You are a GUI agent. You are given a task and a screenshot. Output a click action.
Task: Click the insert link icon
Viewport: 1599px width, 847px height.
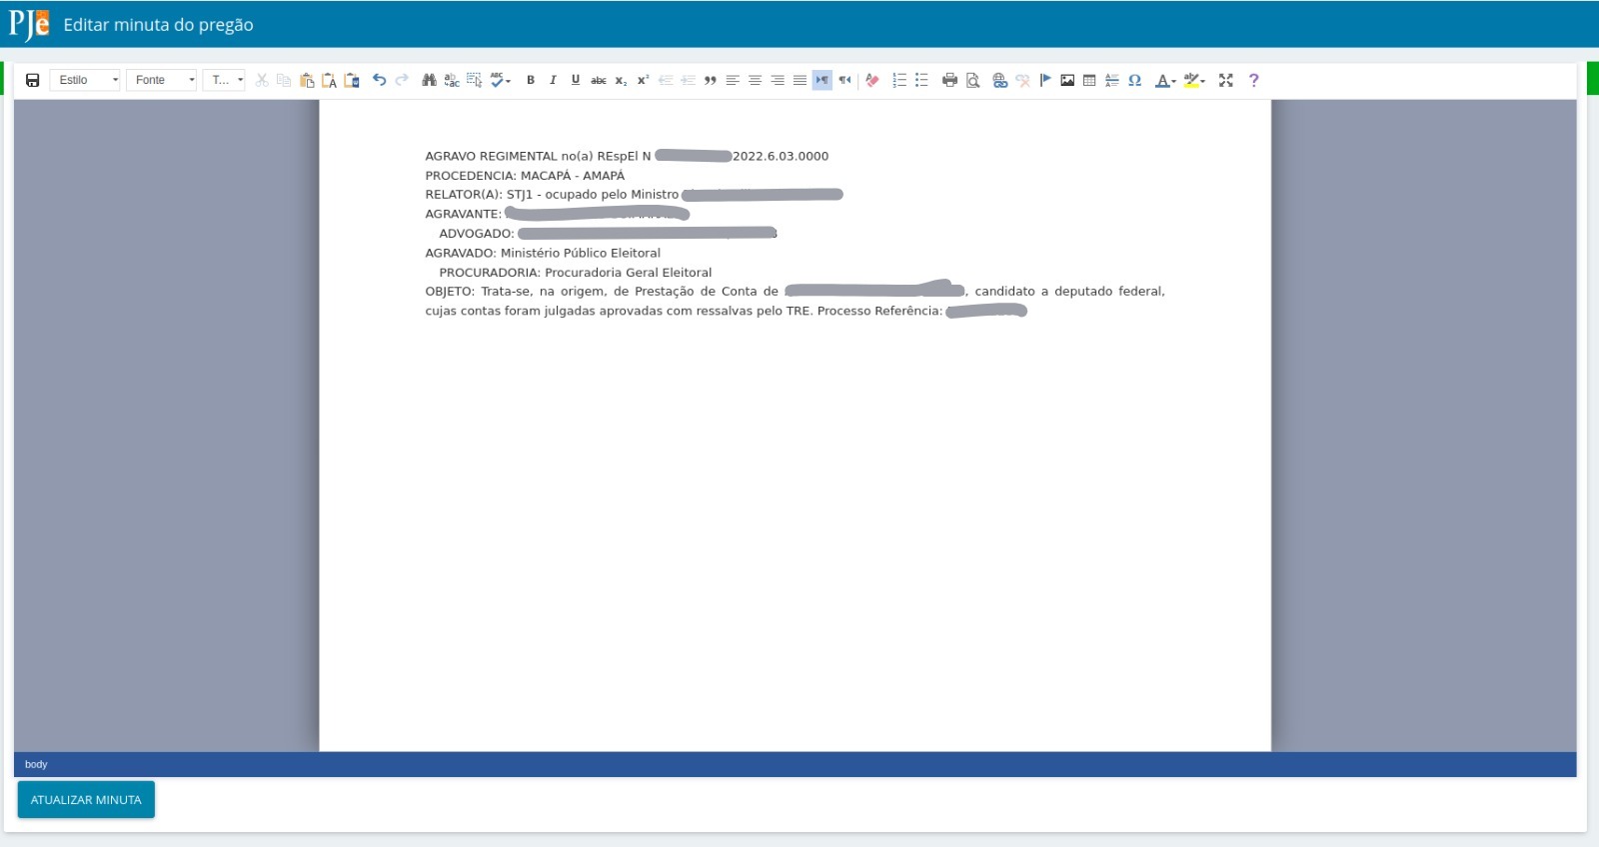pos(999,80)
